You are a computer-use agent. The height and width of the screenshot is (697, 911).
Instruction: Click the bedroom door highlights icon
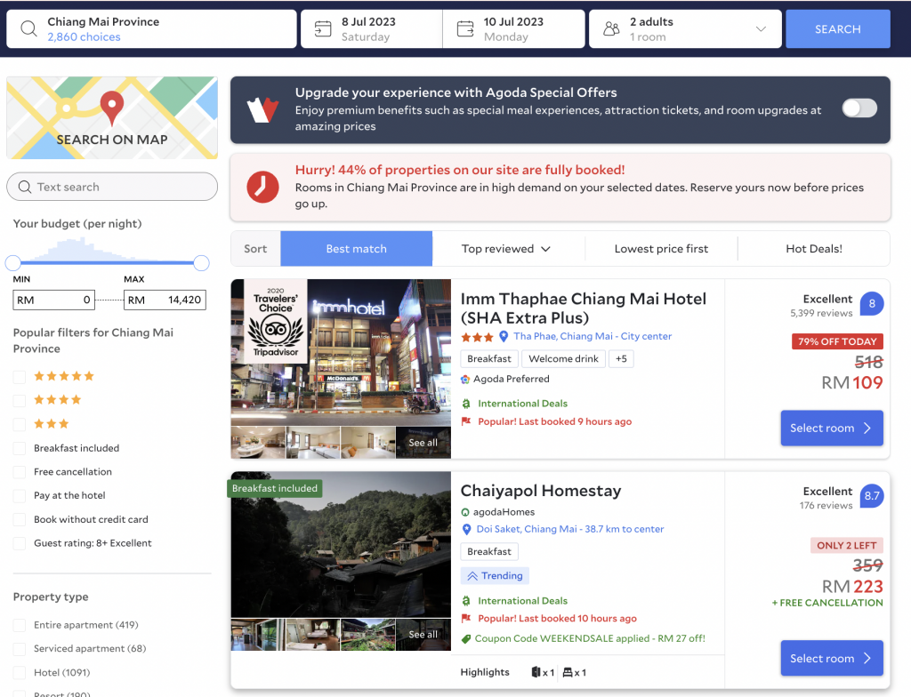point(536,672)
